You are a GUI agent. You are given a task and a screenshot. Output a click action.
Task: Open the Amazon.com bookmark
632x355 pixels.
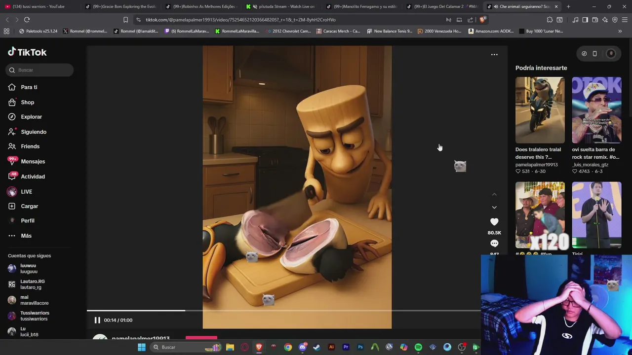491,31
